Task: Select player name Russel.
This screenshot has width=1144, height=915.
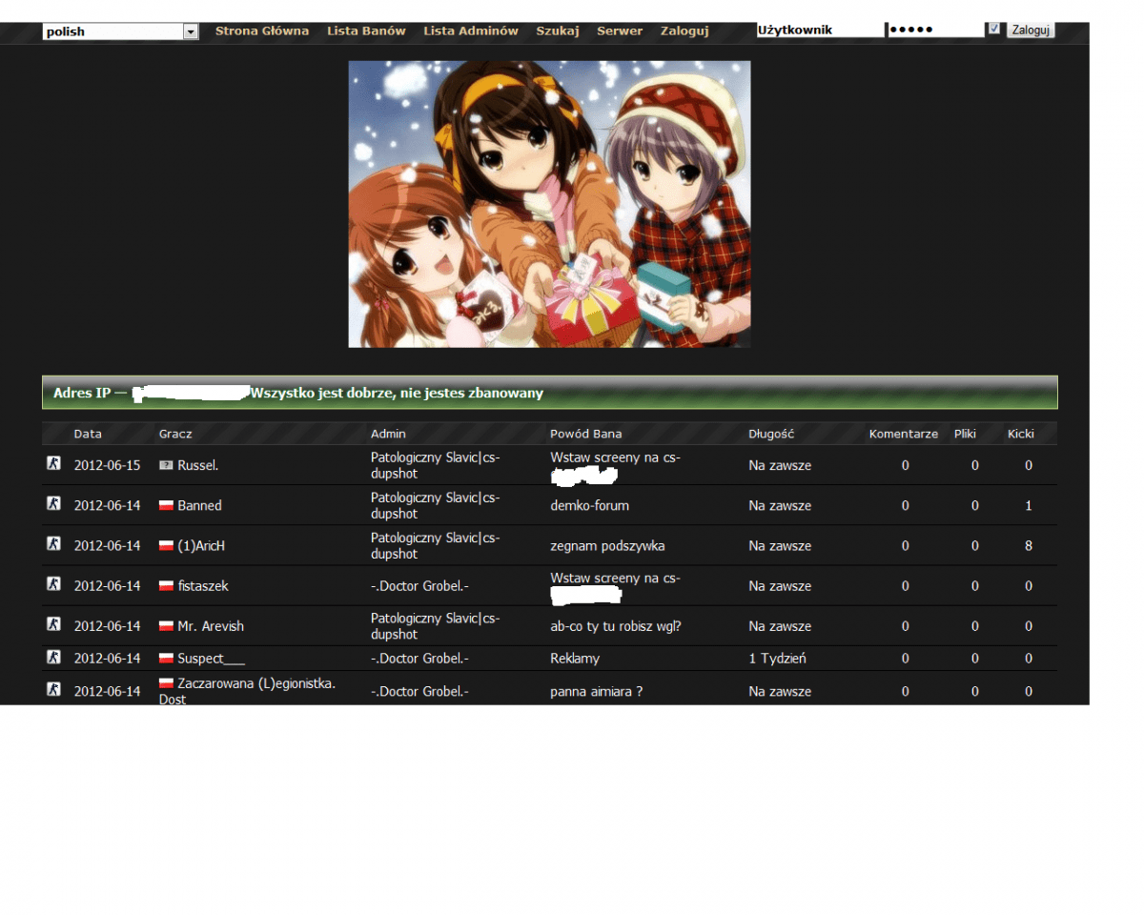Action: [198, 466]
